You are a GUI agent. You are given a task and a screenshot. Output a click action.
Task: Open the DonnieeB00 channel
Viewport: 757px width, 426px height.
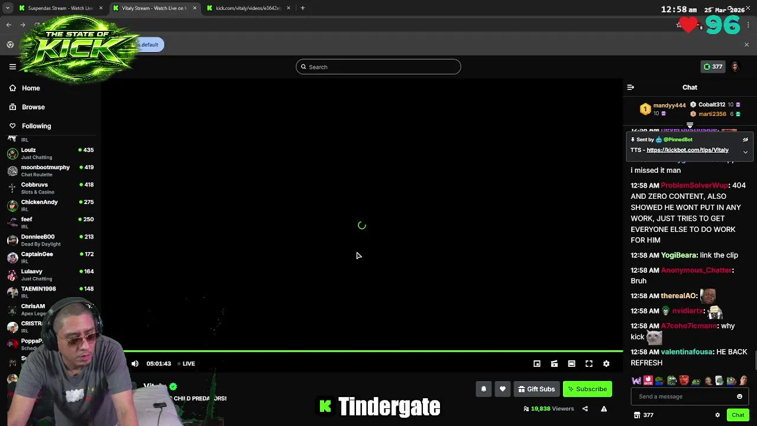(x=50, y=240)
